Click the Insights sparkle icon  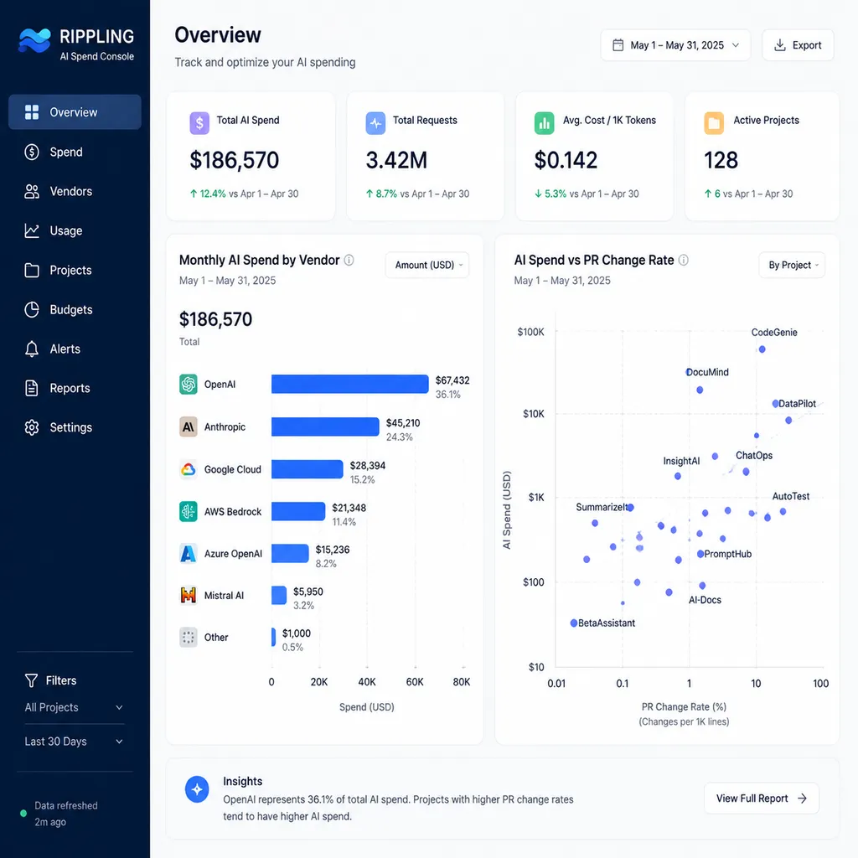coord(197,789)
